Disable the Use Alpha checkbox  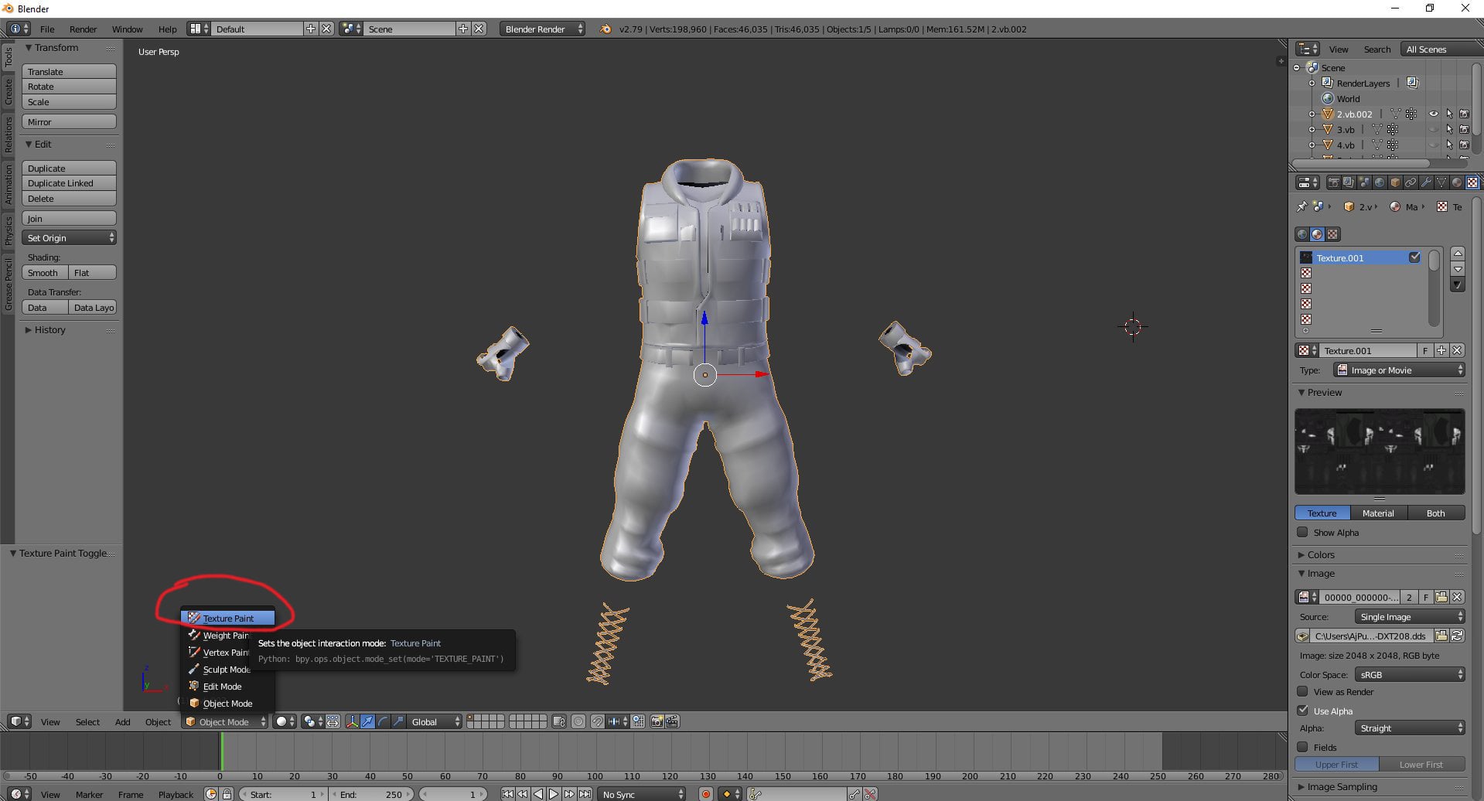(1302, 711)
